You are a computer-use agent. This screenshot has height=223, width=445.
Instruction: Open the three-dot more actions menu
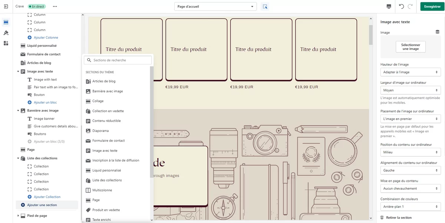click(55, 6)
